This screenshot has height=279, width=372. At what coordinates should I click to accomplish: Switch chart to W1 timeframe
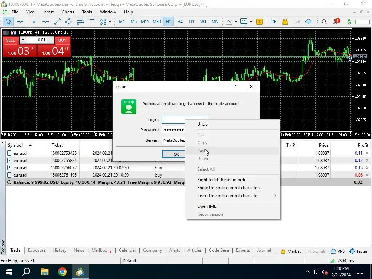203,22
